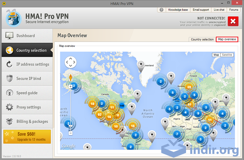Click the shield icon for Secure IP bind
This screenshot has height=160, width=244.
point(10,78)
